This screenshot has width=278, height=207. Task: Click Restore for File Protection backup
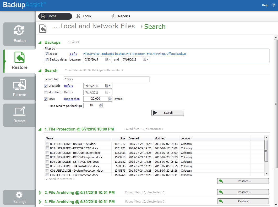(243, 181)
